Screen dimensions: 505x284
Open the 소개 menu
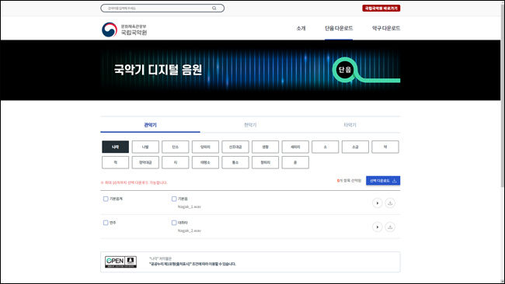(x=301, y=28)
